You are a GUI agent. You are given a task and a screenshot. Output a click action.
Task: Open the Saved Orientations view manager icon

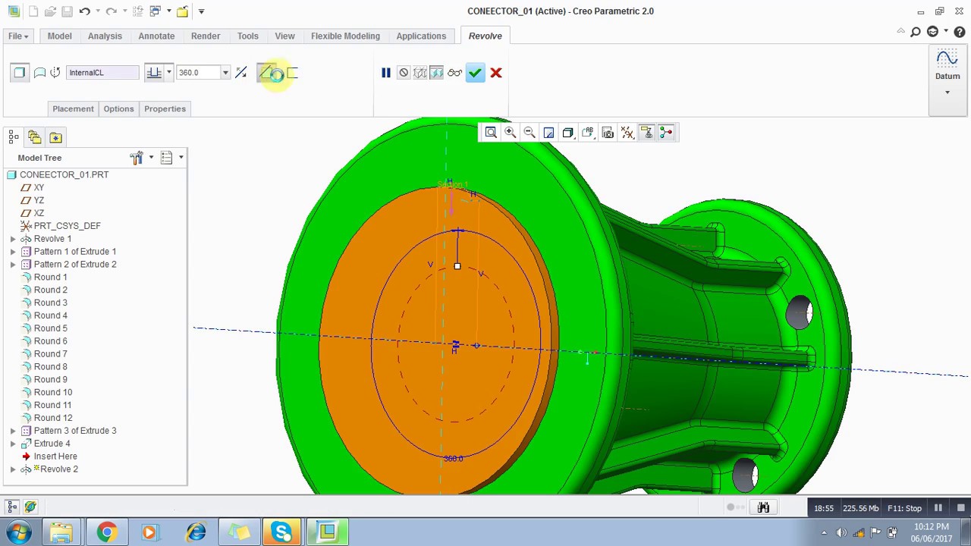[588, 133]
